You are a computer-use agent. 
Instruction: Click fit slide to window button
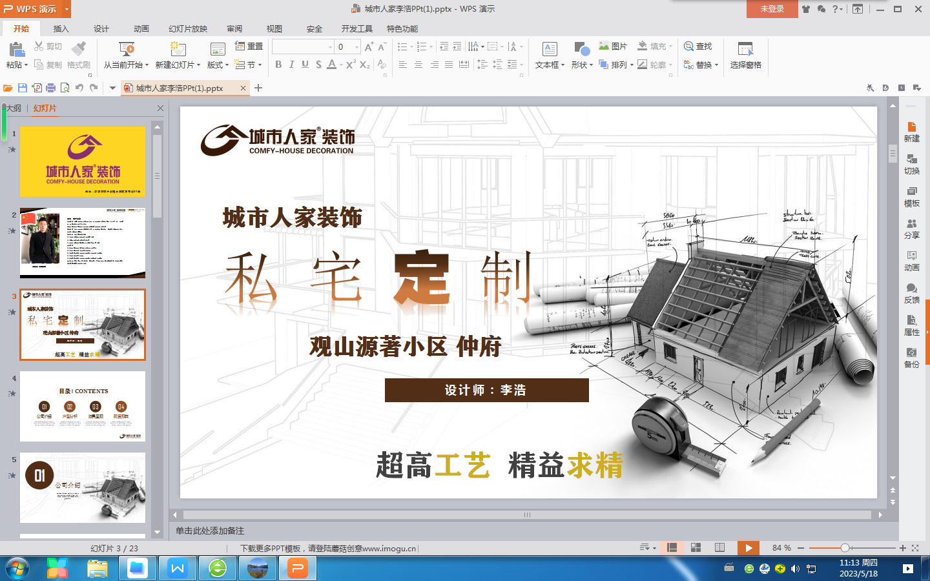pyautogui.click(x=915, y=547)
